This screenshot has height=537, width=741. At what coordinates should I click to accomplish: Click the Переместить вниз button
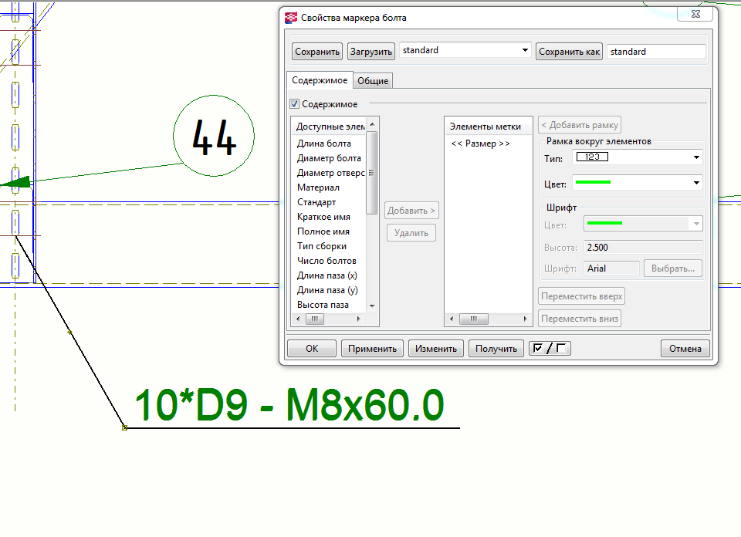click(x=580, y=319)
